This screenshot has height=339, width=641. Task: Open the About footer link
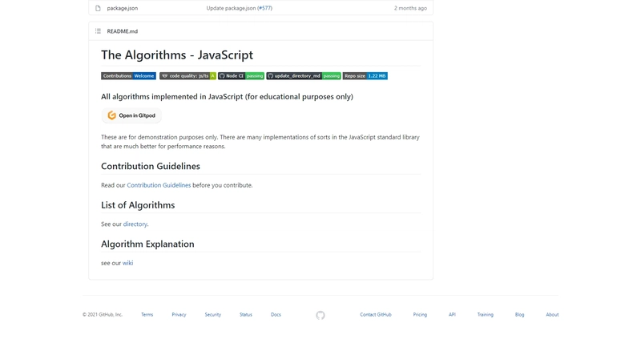[x=552, y=315]
